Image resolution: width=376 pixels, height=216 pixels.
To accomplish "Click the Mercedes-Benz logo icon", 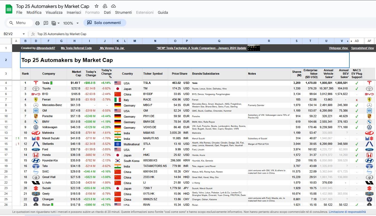I will tap(36, 105).
